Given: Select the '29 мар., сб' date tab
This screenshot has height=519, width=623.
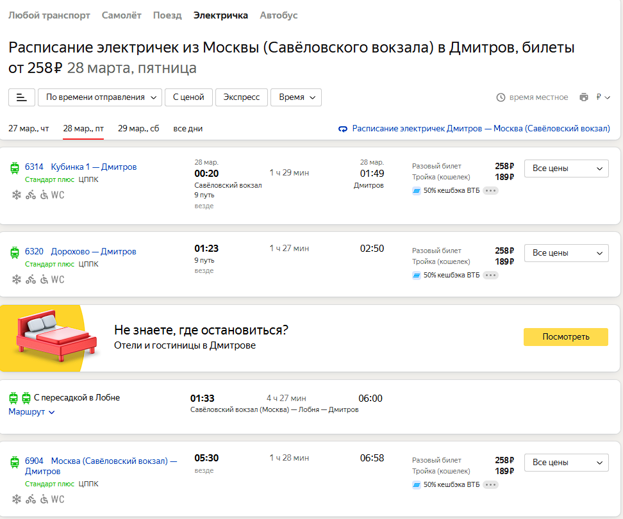Looking at the screenshot, I should coord(138,128).
